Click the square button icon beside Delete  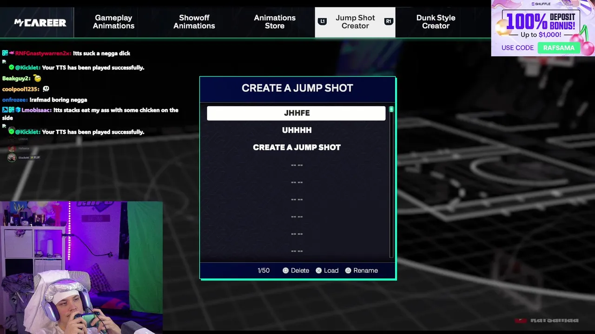(286, 270)
